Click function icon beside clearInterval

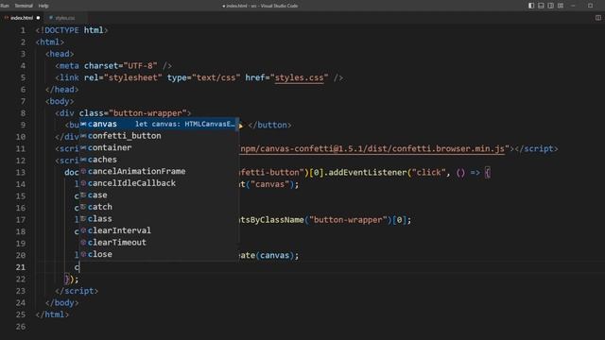pyautogui.click(x=83, y=230)
